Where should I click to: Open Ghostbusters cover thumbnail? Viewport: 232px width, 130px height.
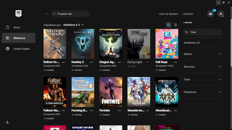(167, 92)
